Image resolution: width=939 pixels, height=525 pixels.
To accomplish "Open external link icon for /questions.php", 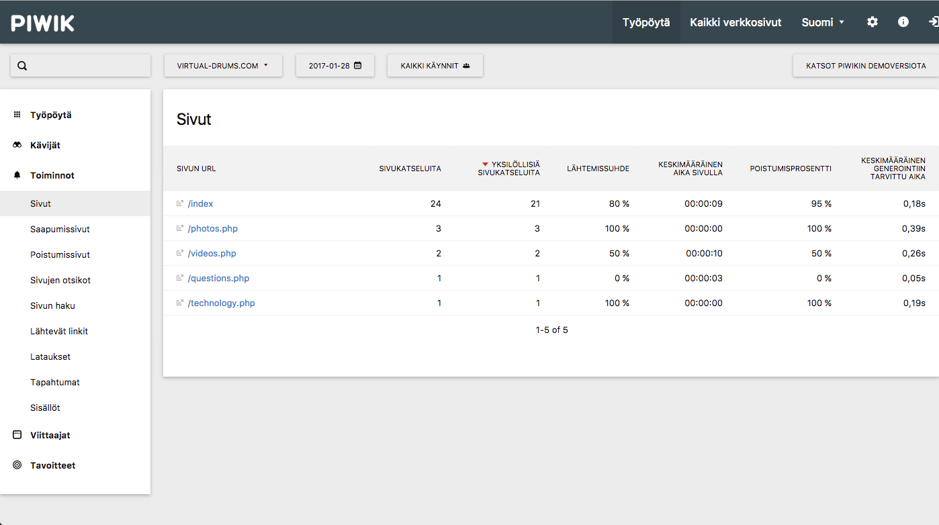I will [x=180, y=278].
